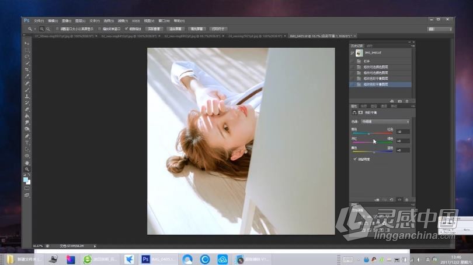The image size is (473, 265).
Task: Select the Lasso tool
Action: pyautogui.click(x=27, y=56)
